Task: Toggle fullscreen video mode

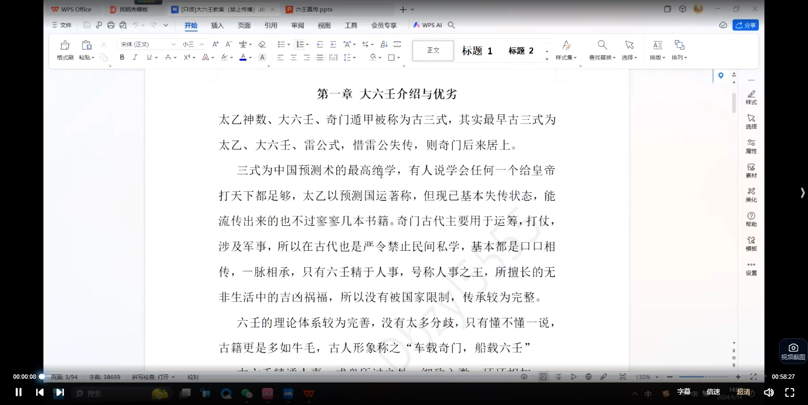Action: tap(789, 392)
